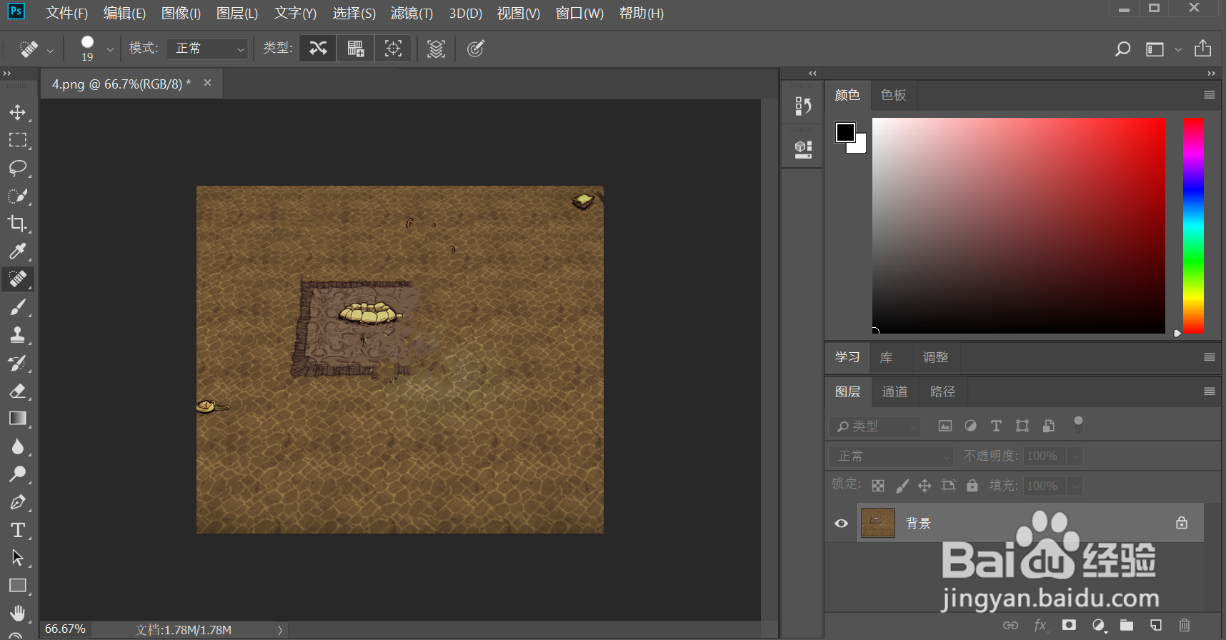Select the Blur tool
Screen dimensions: 1226x640
(18, 446)
